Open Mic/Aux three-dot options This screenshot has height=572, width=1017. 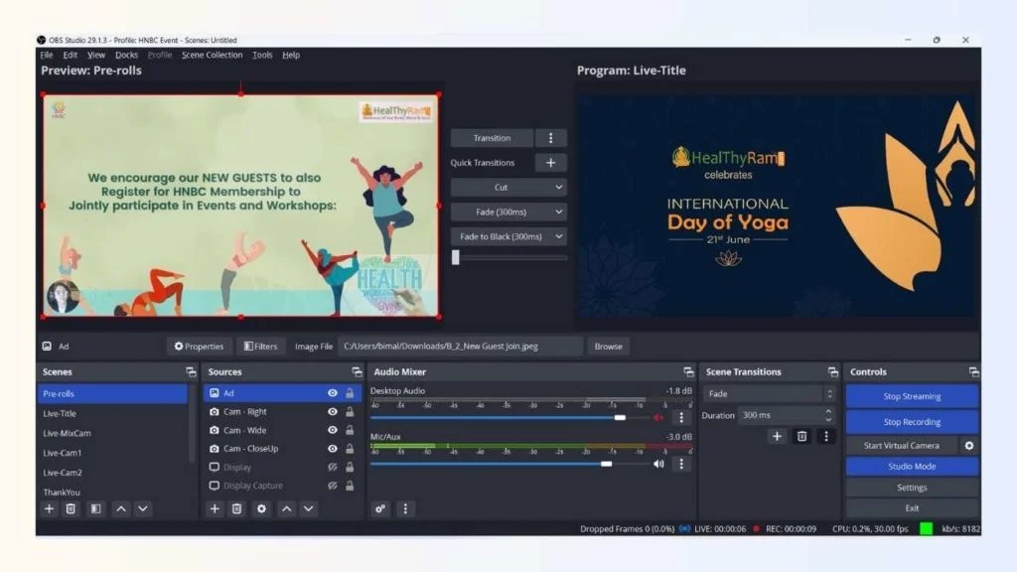681,464
